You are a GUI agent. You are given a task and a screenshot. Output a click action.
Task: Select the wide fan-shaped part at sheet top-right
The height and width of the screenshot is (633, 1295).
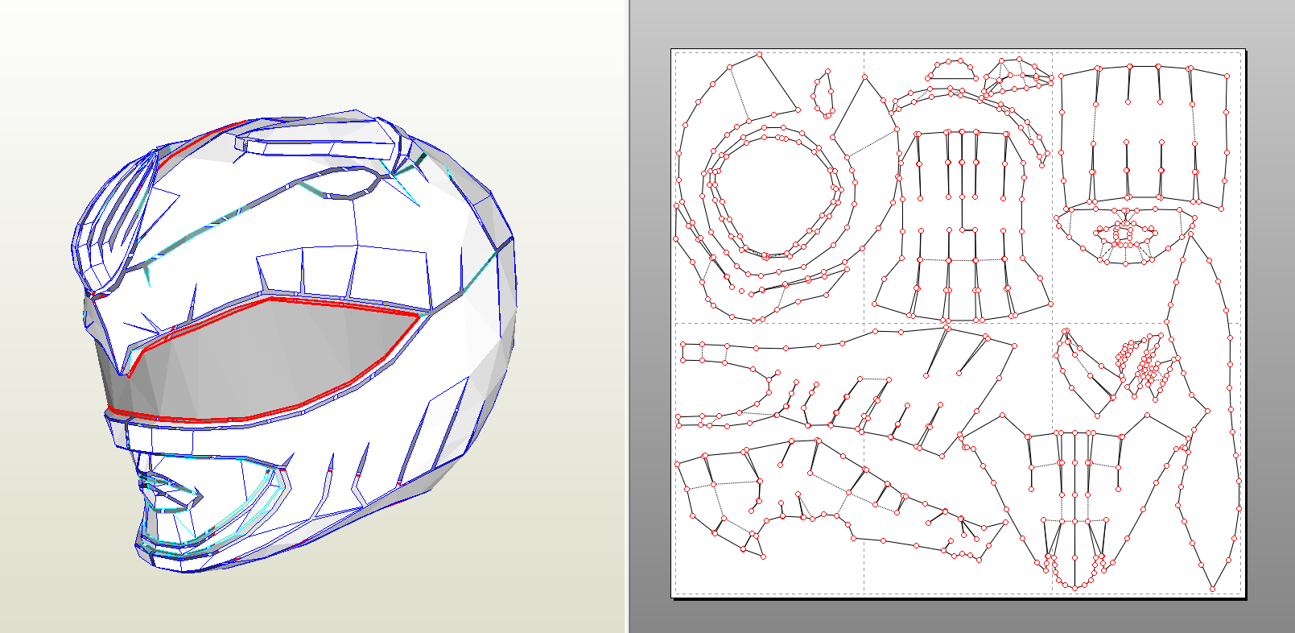[1144, 137]
